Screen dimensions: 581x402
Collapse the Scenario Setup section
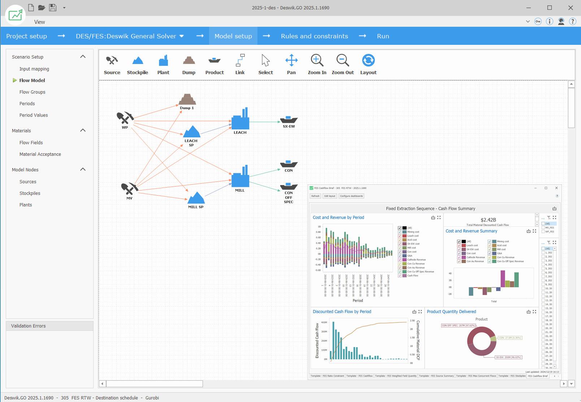coord(83,57)
